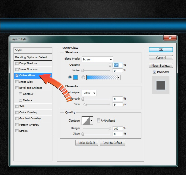Open the Contour picker dropdown arrow
Viewport: 186px width, 175px height.
tap(91, 121)
